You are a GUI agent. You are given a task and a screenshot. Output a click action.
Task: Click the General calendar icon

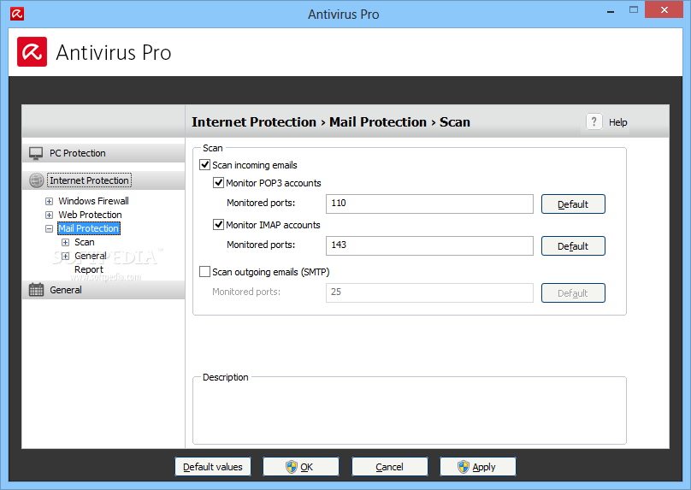point(36,290)
